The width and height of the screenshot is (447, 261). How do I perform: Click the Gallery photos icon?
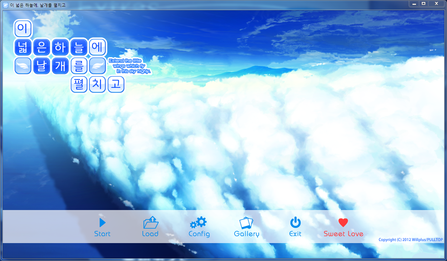pos(246,223)
